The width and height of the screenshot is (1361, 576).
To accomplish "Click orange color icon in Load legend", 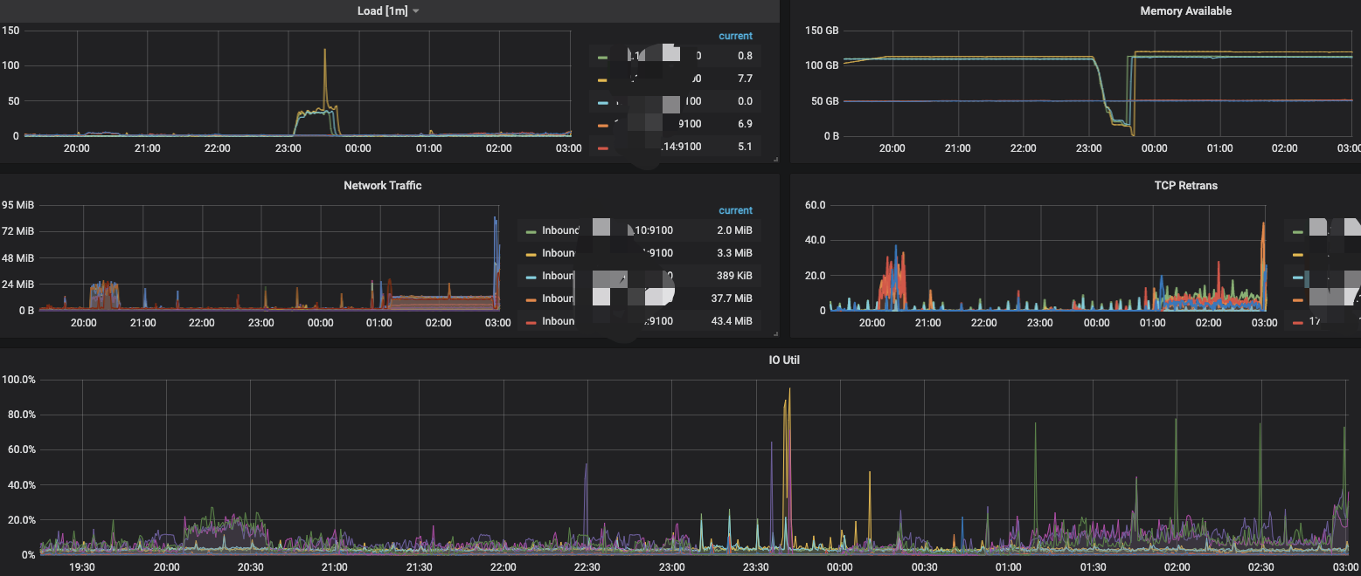I will 602,125.
